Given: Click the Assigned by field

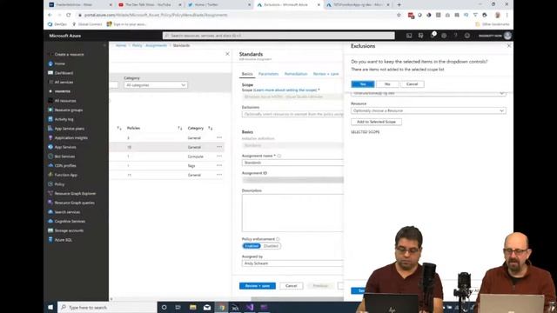Looking at the screenshot, I should pyautogui.click(x=292, y=263).
